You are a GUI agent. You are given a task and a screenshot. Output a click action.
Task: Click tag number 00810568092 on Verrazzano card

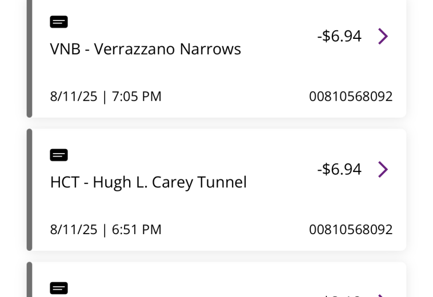(351, 96)
